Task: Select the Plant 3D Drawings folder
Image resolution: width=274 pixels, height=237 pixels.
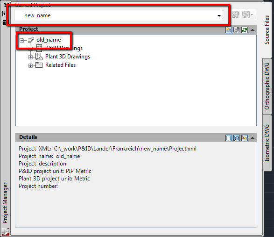Action: tap(68, 57)
